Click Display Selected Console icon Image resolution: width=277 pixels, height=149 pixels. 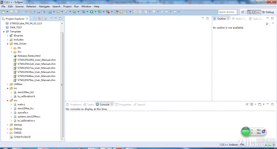(252, 104)
